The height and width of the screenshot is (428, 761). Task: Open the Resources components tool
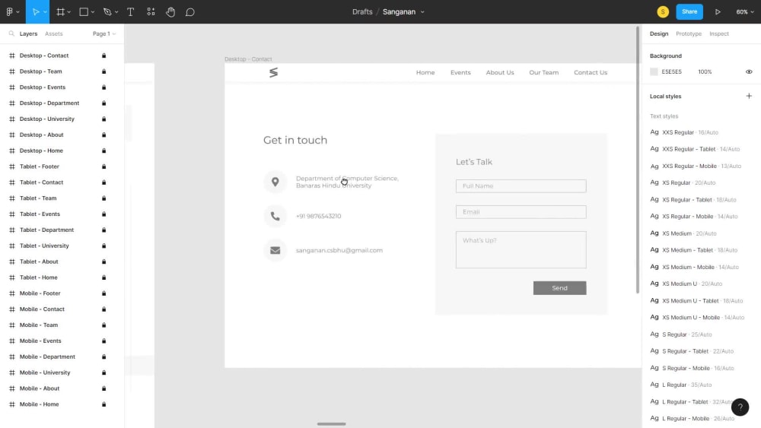click(x=151, y=11)
